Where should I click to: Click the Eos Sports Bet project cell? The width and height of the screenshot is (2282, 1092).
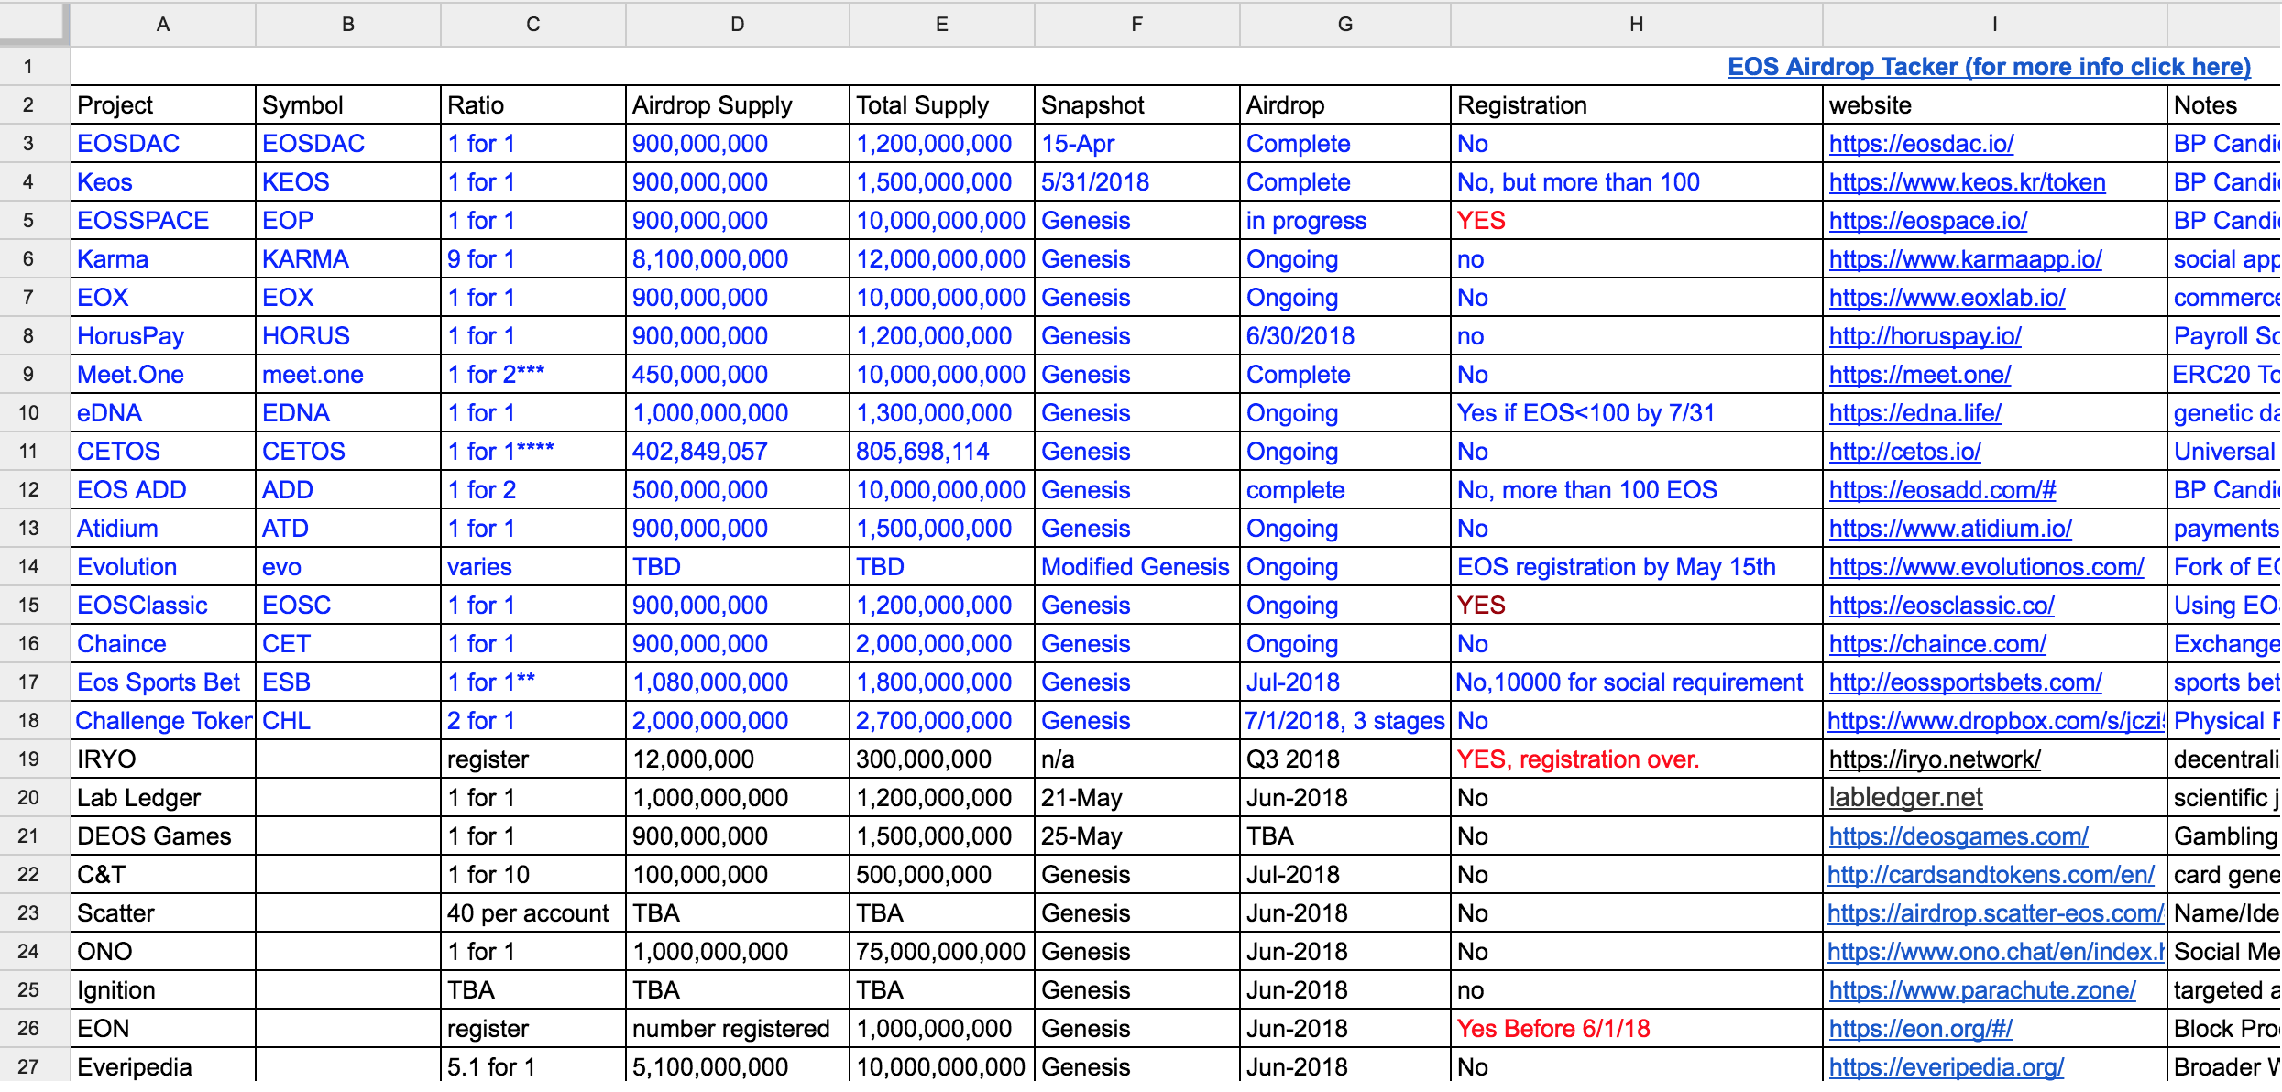163,682
